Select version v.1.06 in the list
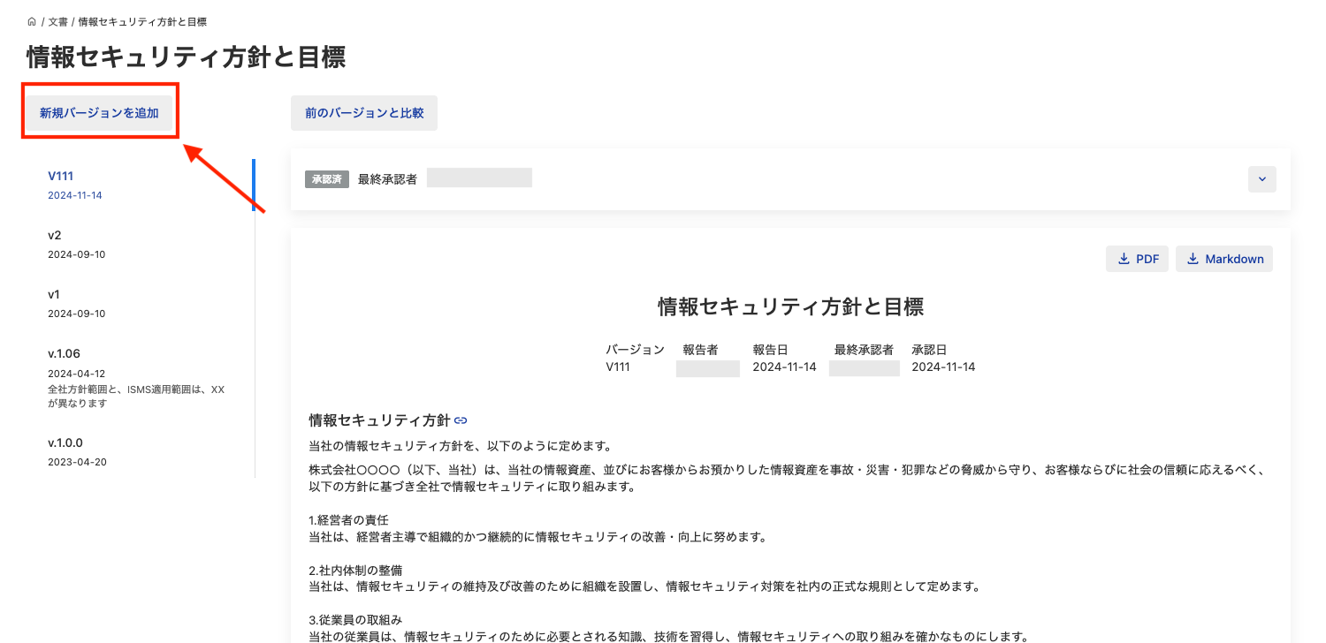1326x643 pixels. point(138,377)
